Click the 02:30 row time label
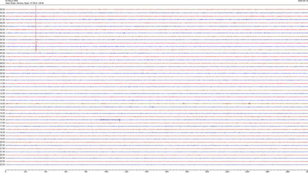This screenshot has height=173, width=308. click(x=2, y=26)
